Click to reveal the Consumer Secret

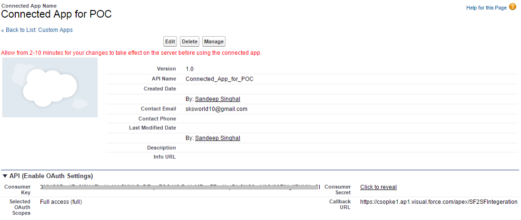tap(378, 187)
